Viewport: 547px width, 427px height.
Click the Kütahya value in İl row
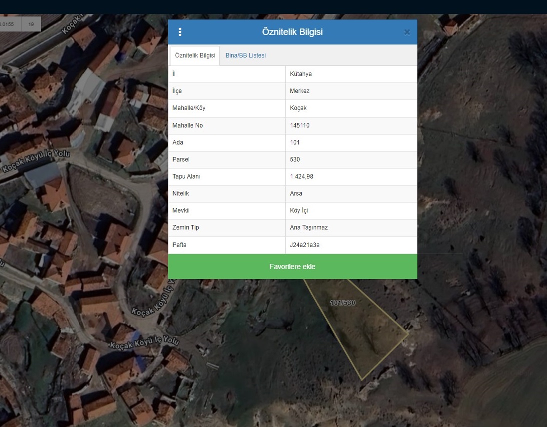(x=301, y=74)
